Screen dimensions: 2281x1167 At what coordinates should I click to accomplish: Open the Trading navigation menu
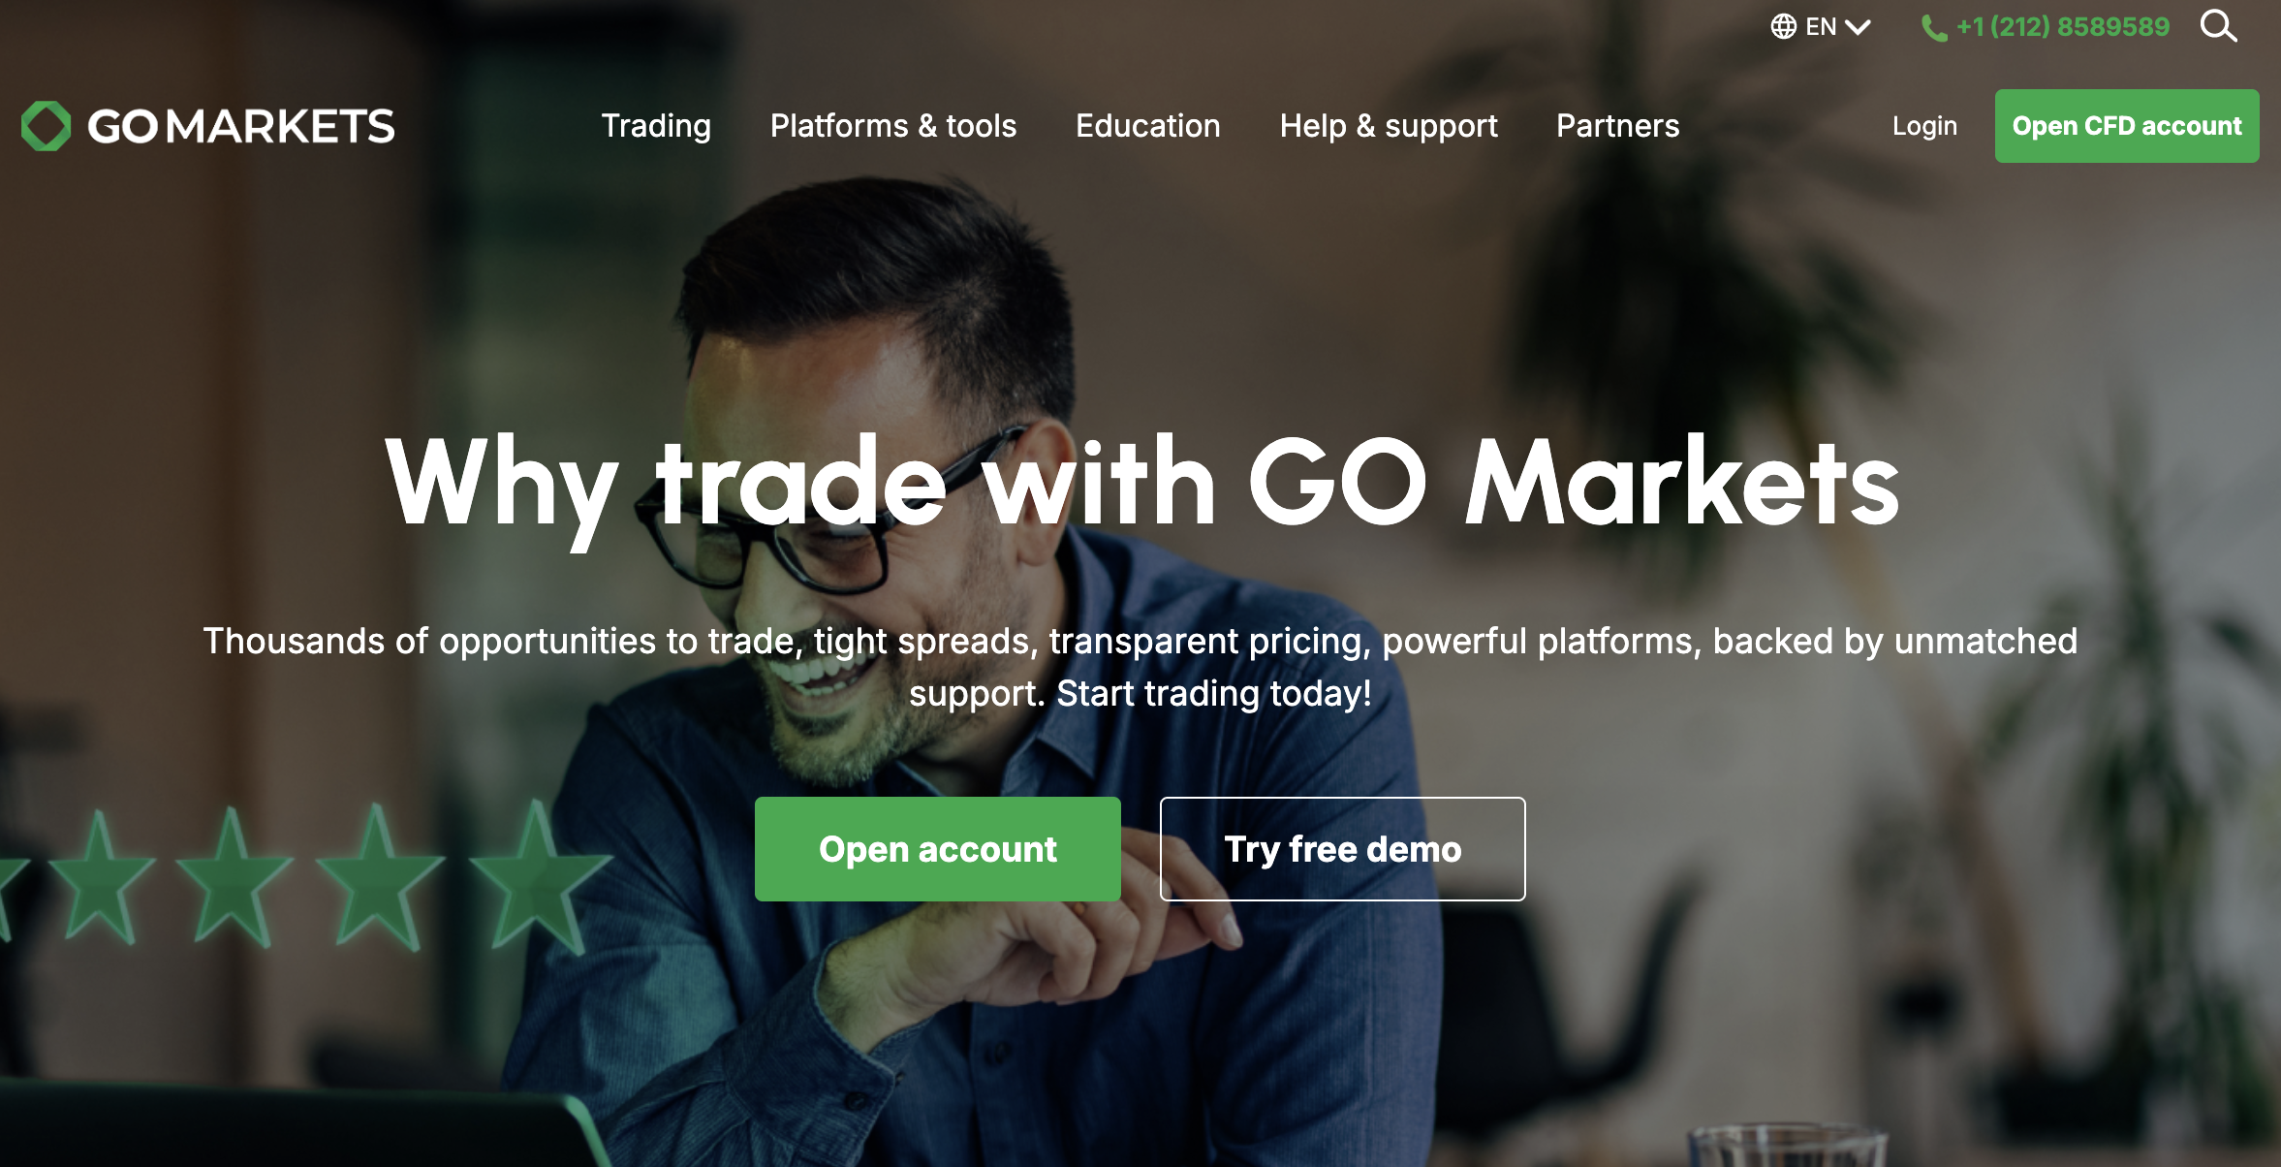point(656,126)
